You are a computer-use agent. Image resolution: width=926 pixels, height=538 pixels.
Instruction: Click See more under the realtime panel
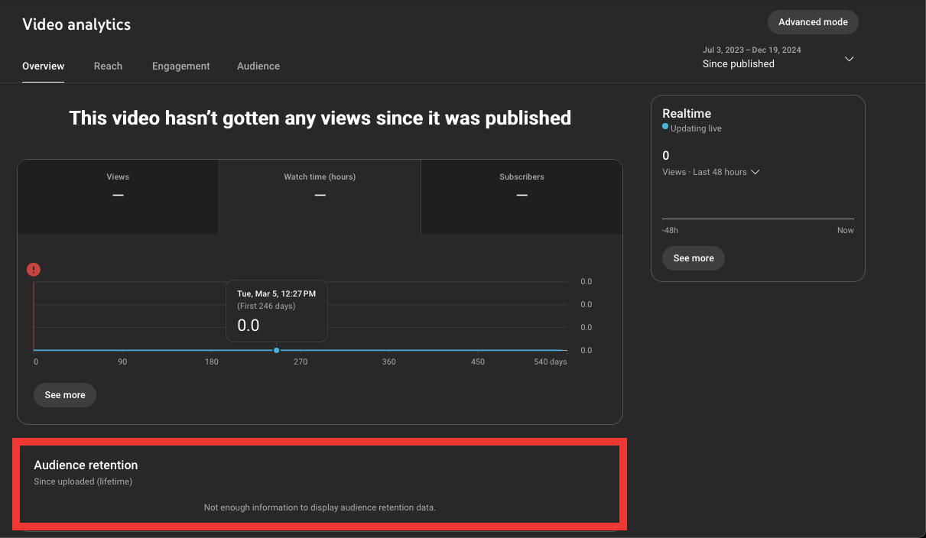693,258
